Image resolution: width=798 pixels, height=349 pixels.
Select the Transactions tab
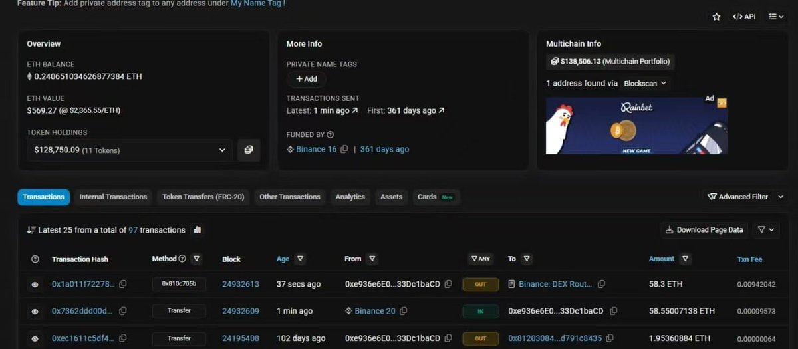[43, 197]
